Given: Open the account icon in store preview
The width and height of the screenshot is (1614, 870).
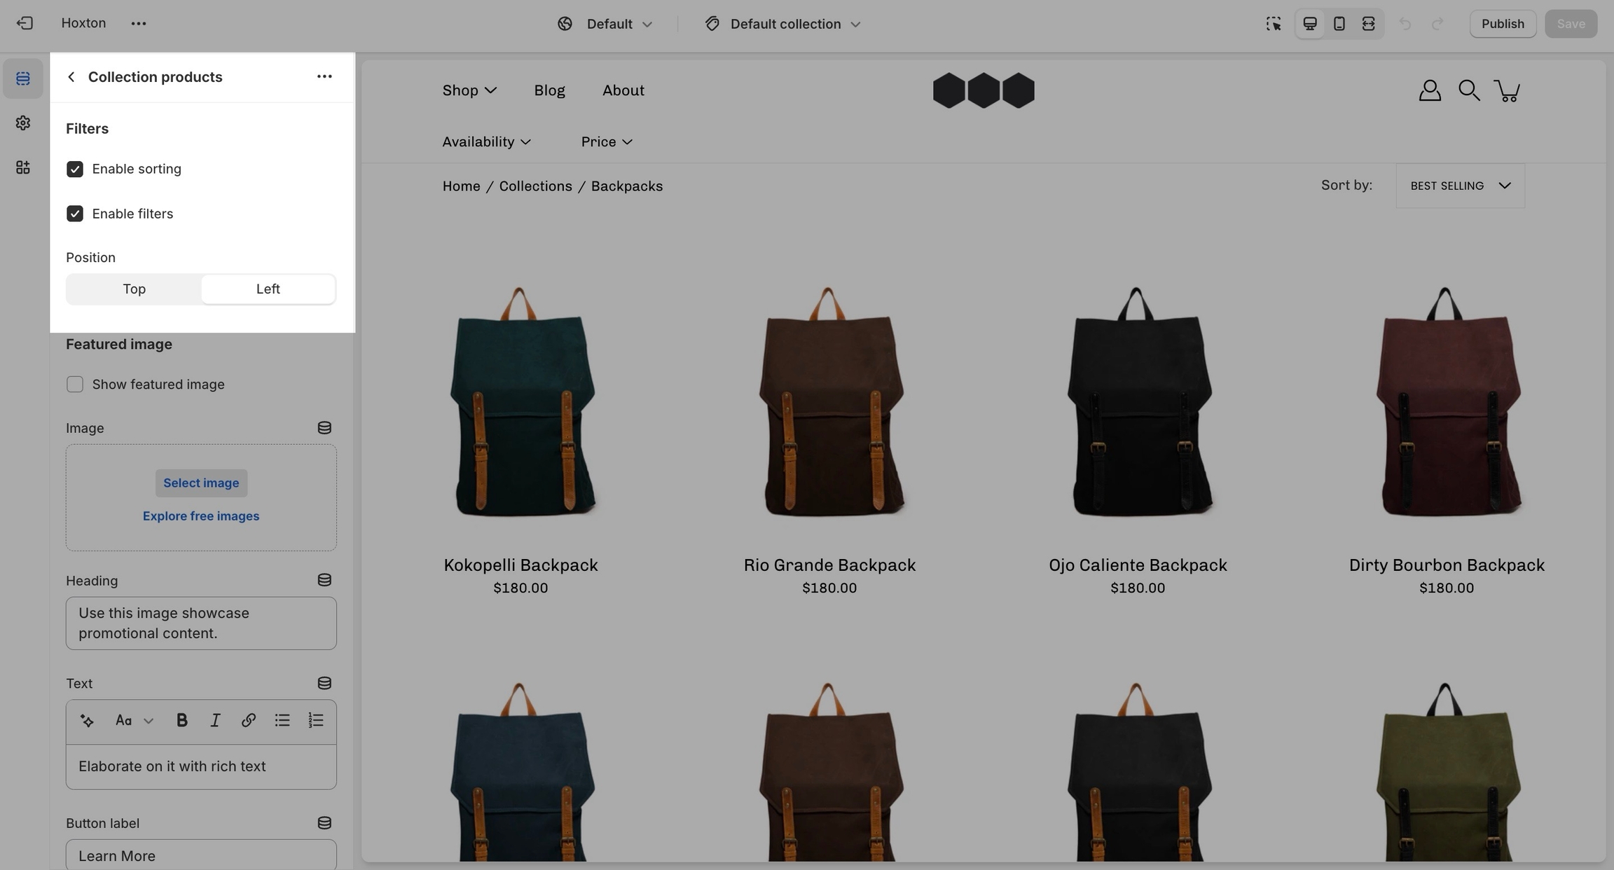Looking at the screenshot, I should pyautogui.click(x=1430, y=90).
